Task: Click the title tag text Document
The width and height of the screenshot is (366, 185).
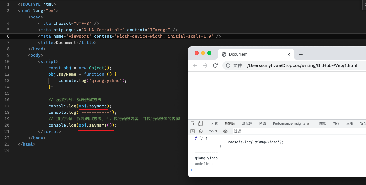Action: tap(66, 42)
